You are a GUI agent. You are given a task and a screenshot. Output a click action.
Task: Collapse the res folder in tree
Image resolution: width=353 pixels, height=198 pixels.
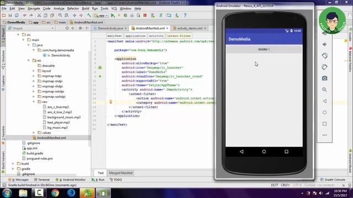29,61
